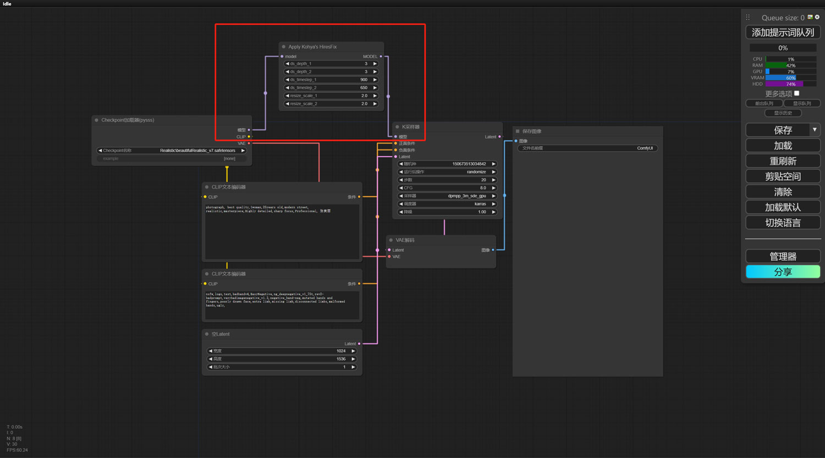Click 图像 input port on 保存图像 node

pyautogui.click(x=516, y=141)
